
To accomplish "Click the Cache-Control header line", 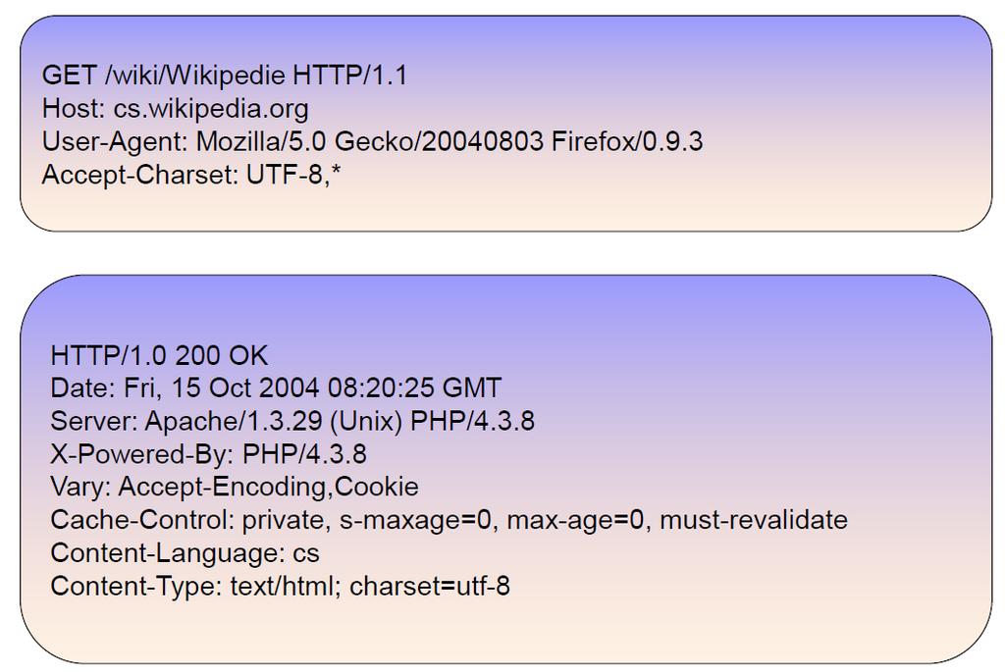I will tap(449, 520).
